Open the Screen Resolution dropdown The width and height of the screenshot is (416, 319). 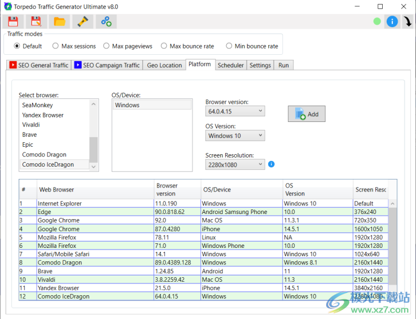[x=235, y=165]
